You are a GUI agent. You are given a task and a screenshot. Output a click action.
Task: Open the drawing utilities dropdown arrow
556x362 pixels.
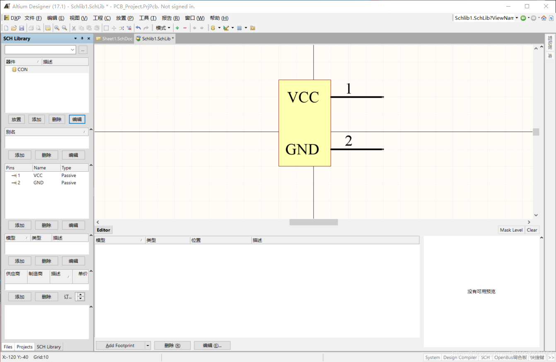coord(232,28)
